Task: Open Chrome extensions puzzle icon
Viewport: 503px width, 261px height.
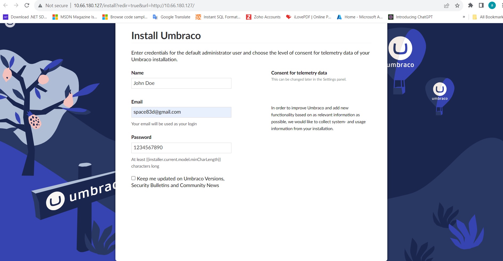Action: pyautogui.click(x=470, y=5)
